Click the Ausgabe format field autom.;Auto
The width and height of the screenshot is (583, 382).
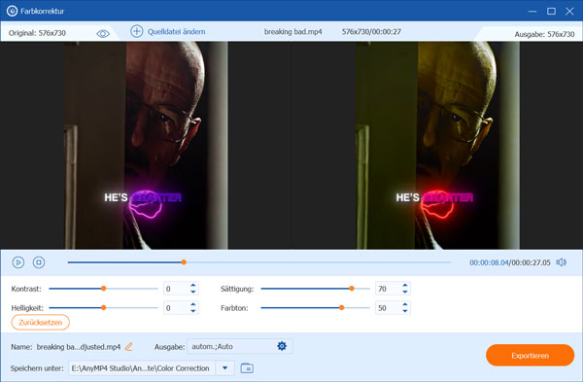pyautogui.click(x=231, y=346)
